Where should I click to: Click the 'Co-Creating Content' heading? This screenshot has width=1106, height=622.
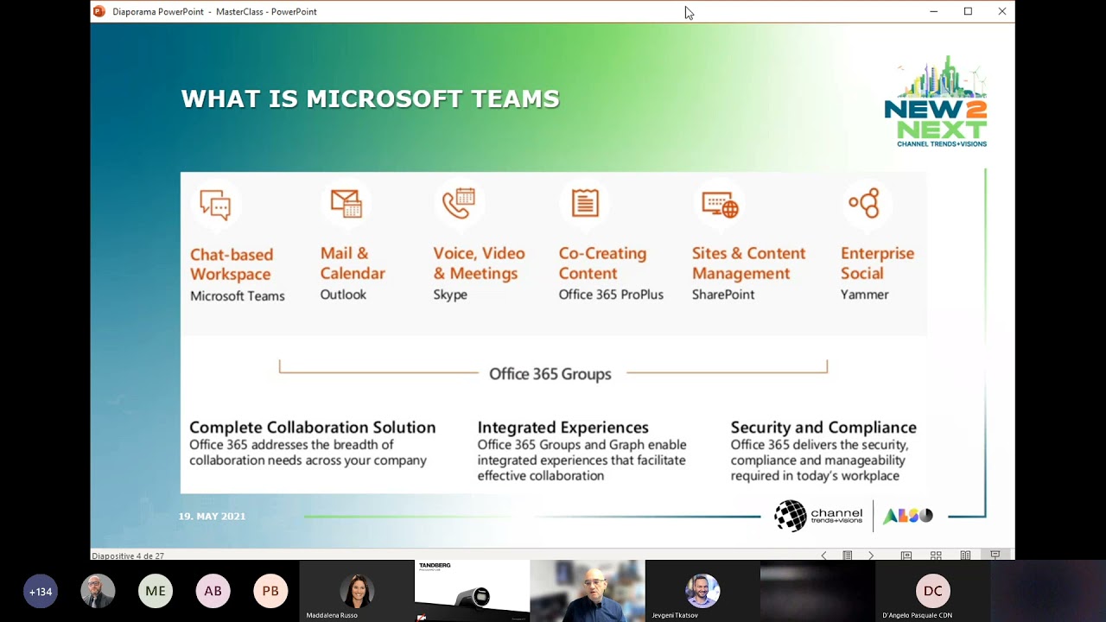[602, 263]
